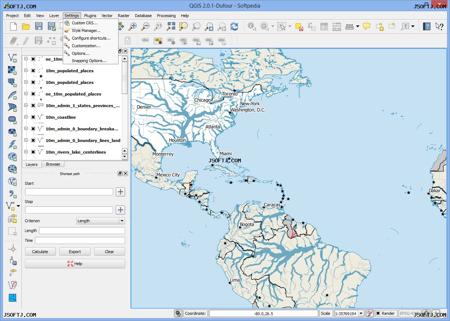Collapse the 10m_rivers_lake_centerlines tree node
Viewport: 450px width, 321px height.
click(26, 152)
